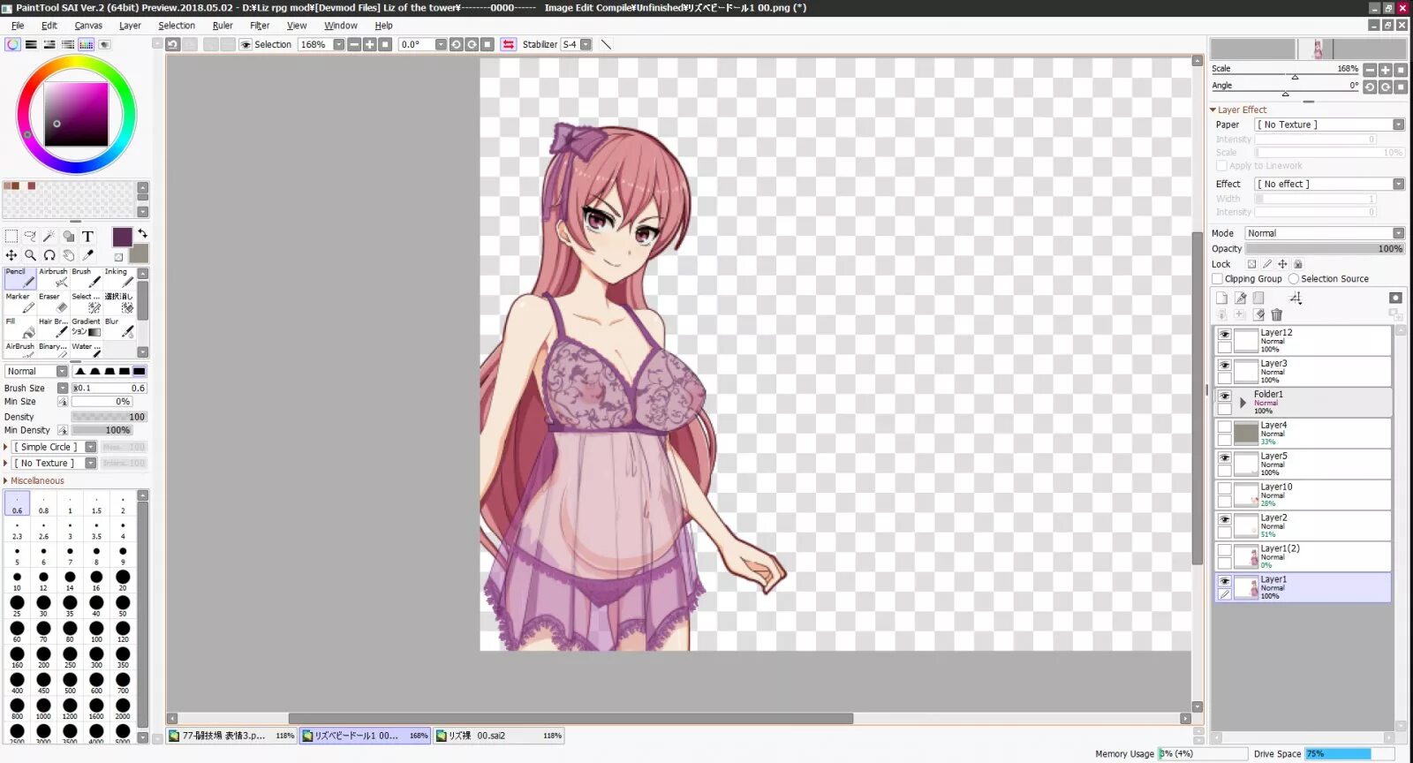Select the Move tool
Viewport: 1413px width, 763px height.
click(x=11, y=255)
